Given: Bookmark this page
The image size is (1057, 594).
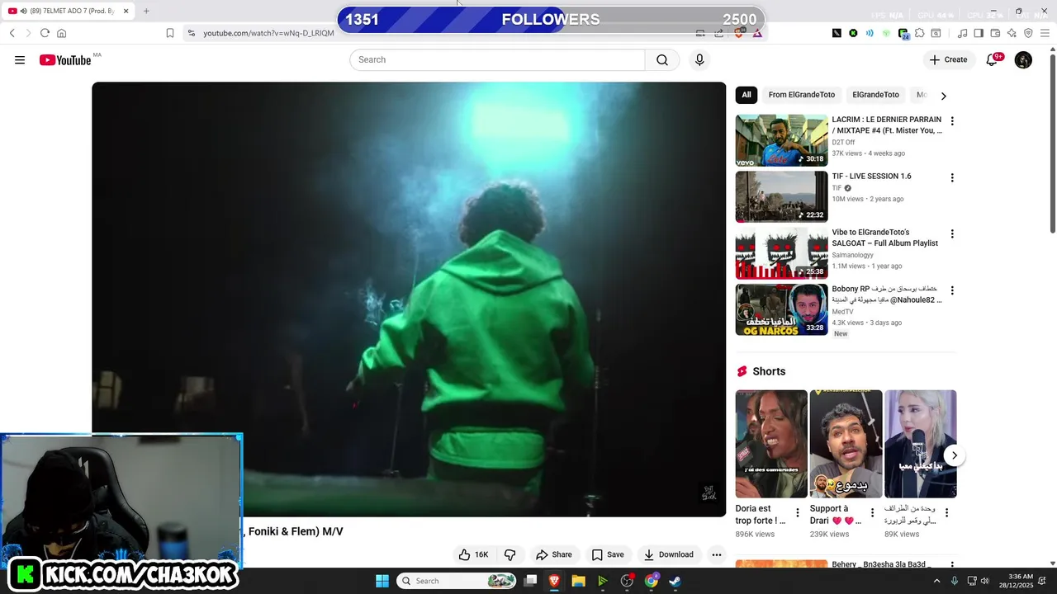Looking at the screenshot, I should coord(169,33).
